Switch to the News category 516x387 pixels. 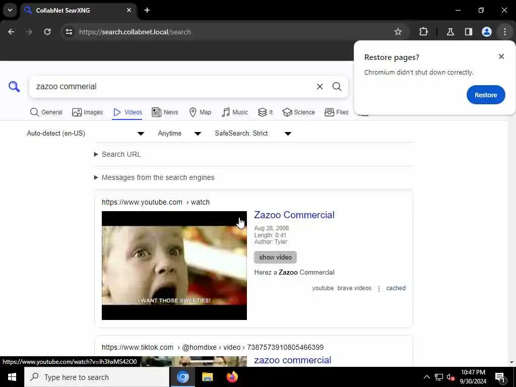(165, 112)
